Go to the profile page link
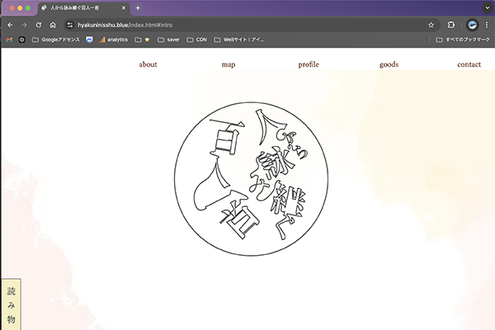This screenshot has width=495, height=330. click(309, 64)
